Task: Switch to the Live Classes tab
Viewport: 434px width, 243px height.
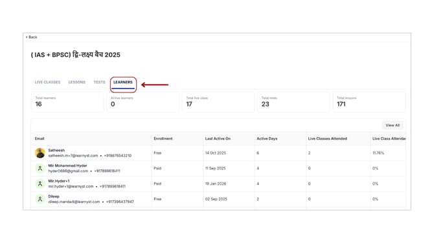Action: click(x=47, y=82)
